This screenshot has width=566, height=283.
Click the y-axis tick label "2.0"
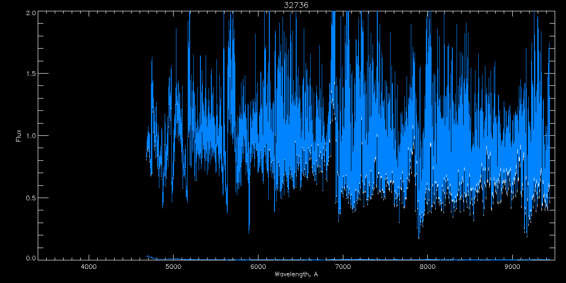pyautogui.click(x=30, y=13)
